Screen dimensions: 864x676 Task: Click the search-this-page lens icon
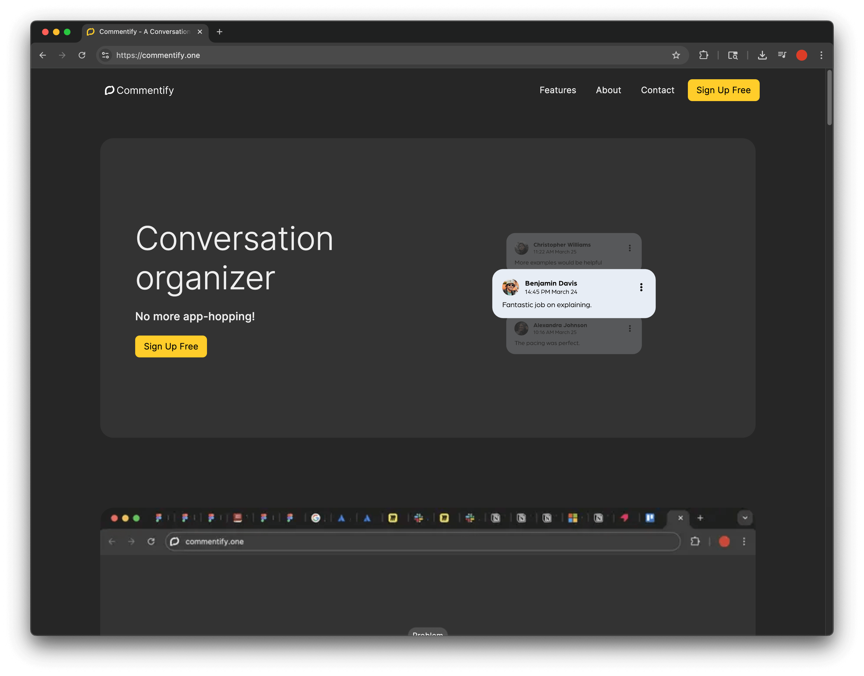click(x=733, y=55)
